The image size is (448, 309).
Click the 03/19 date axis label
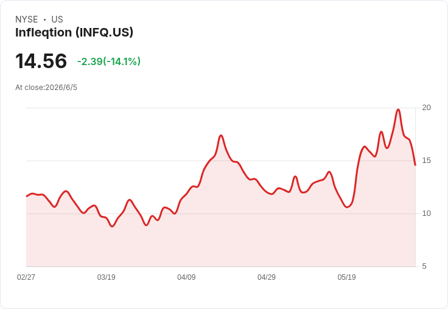107,277
